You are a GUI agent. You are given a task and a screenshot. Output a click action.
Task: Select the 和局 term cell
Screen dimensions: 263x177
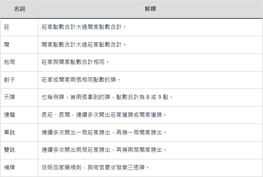tap(10, 62)
